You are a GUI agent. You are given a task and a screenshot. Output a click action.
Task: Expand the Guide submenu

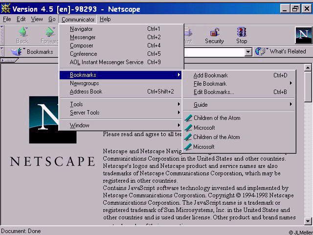[239, 105]
